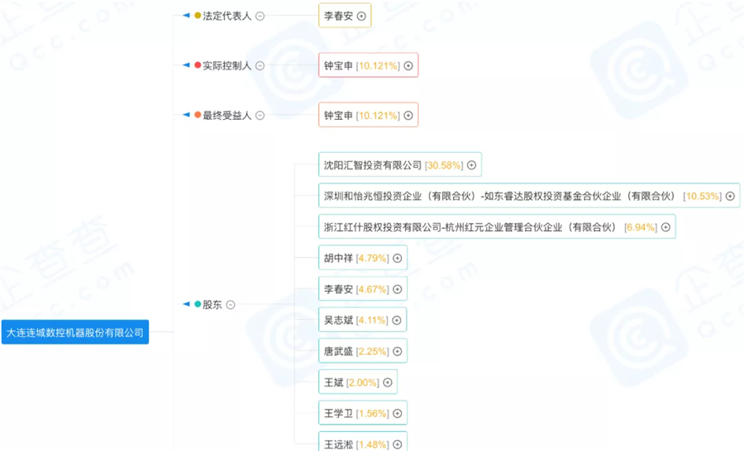Collapse the 股东 shareholders branch
The image size is (744, 451).
[231, 305]
